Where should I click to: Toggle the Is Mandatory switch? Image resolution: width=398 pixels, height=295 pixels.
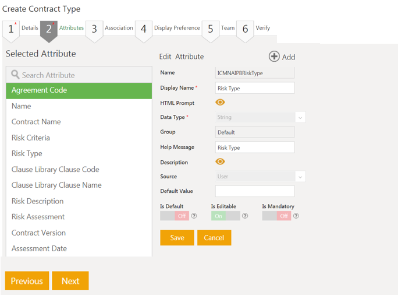point(276,216)
